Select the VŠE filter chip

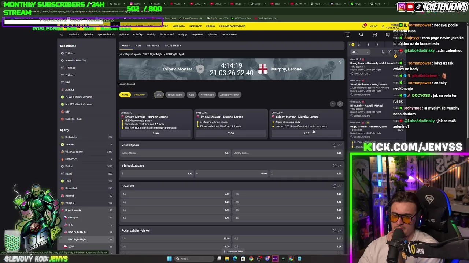(x=159, y=95)
